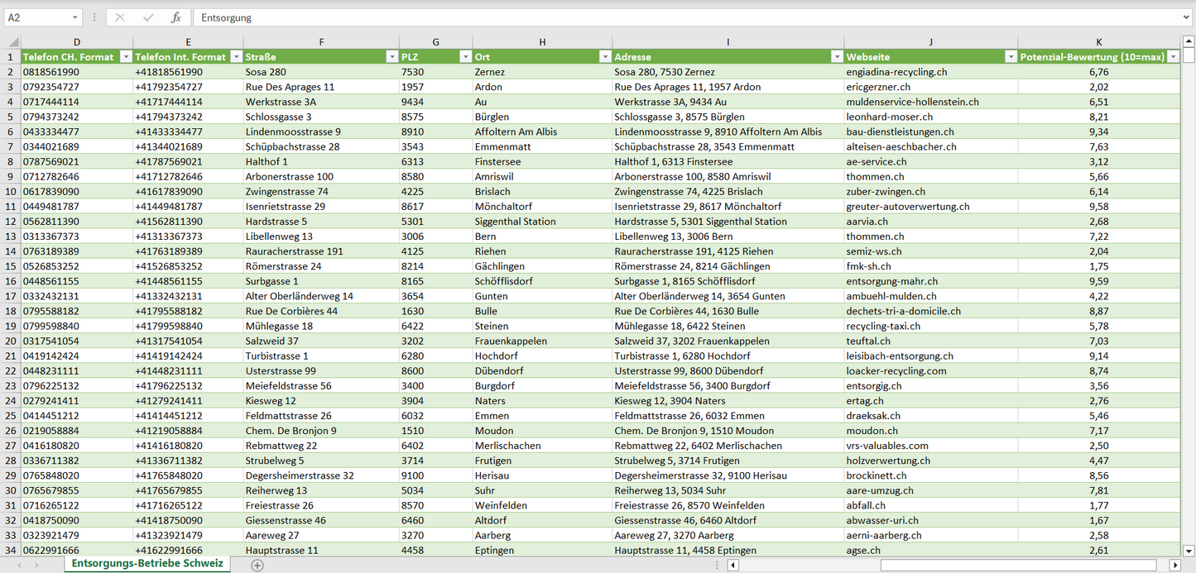Select row 10 header
This screenshot has width=1196, height=573.
click(x=10, y=191)
